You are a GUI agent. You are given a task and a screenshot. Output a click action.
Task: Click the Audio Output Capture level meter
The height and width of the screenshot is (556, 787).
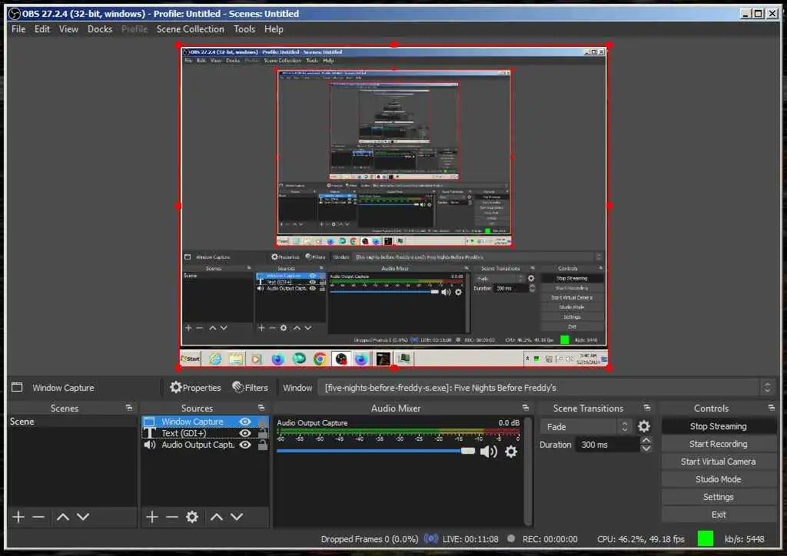pyautogui.click(x=399, y=432)
